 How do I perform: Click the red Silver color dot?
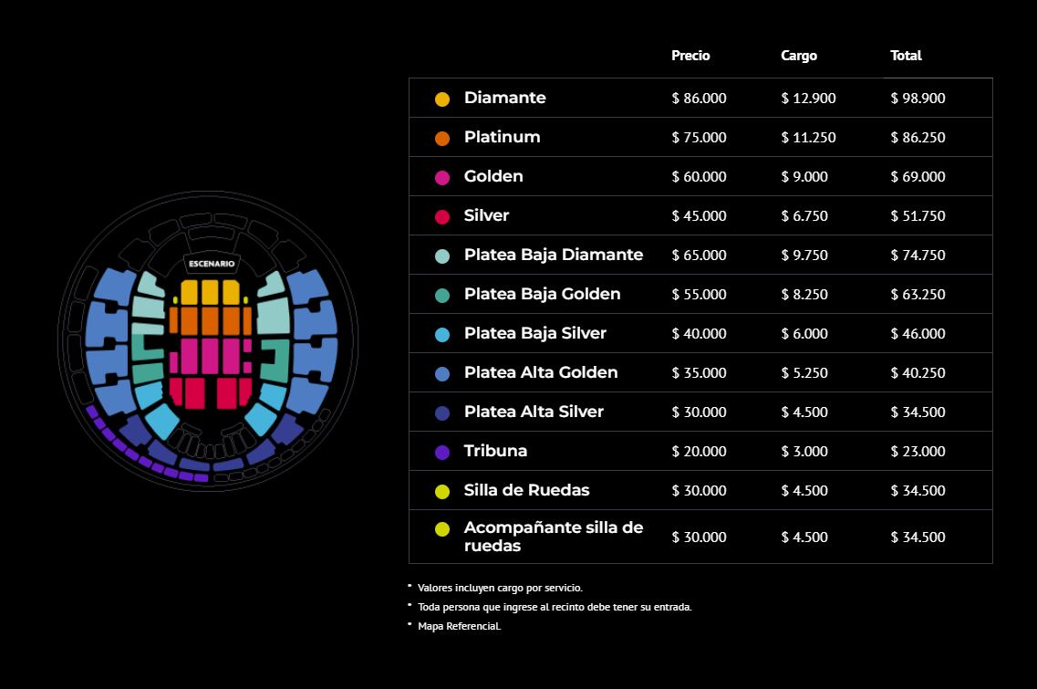pos(442,217)
